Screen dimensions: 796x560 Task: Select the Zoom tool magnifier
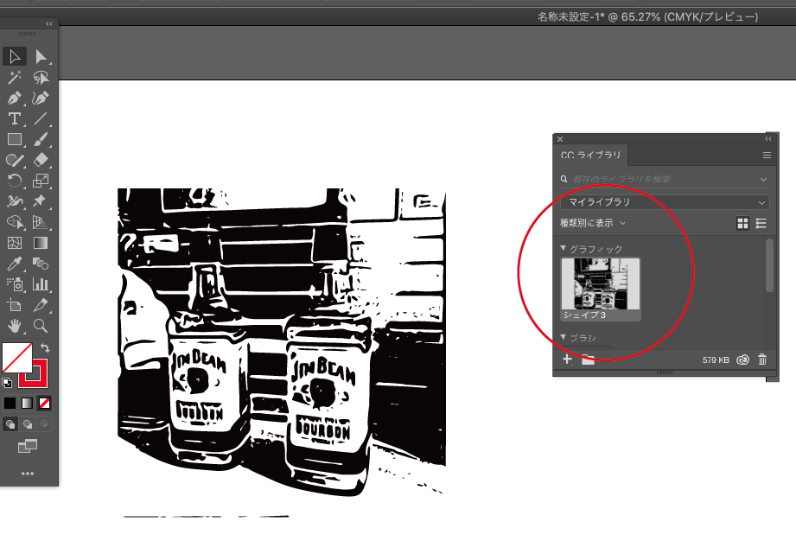pyautogui.click(x=41, y=326)
